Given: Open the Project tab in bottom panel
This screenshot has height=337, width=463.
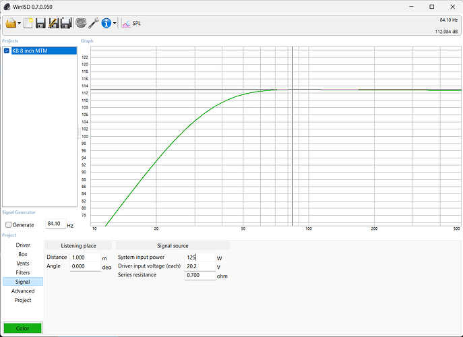Looking at the screenshot, I should 23,300.
